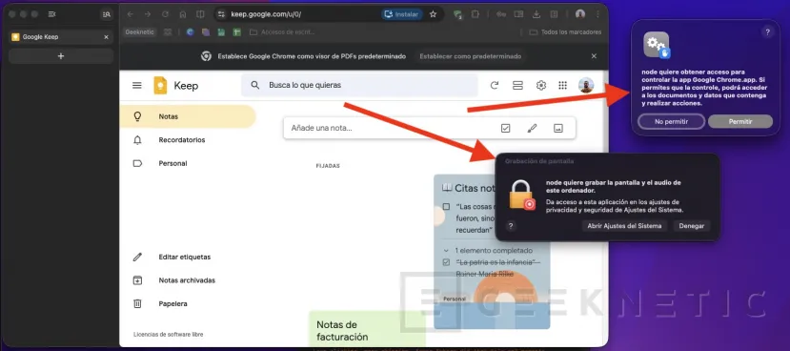Open Keep settings gear
The height and width of the screenshot is (351, 790).
pos(541,86)
